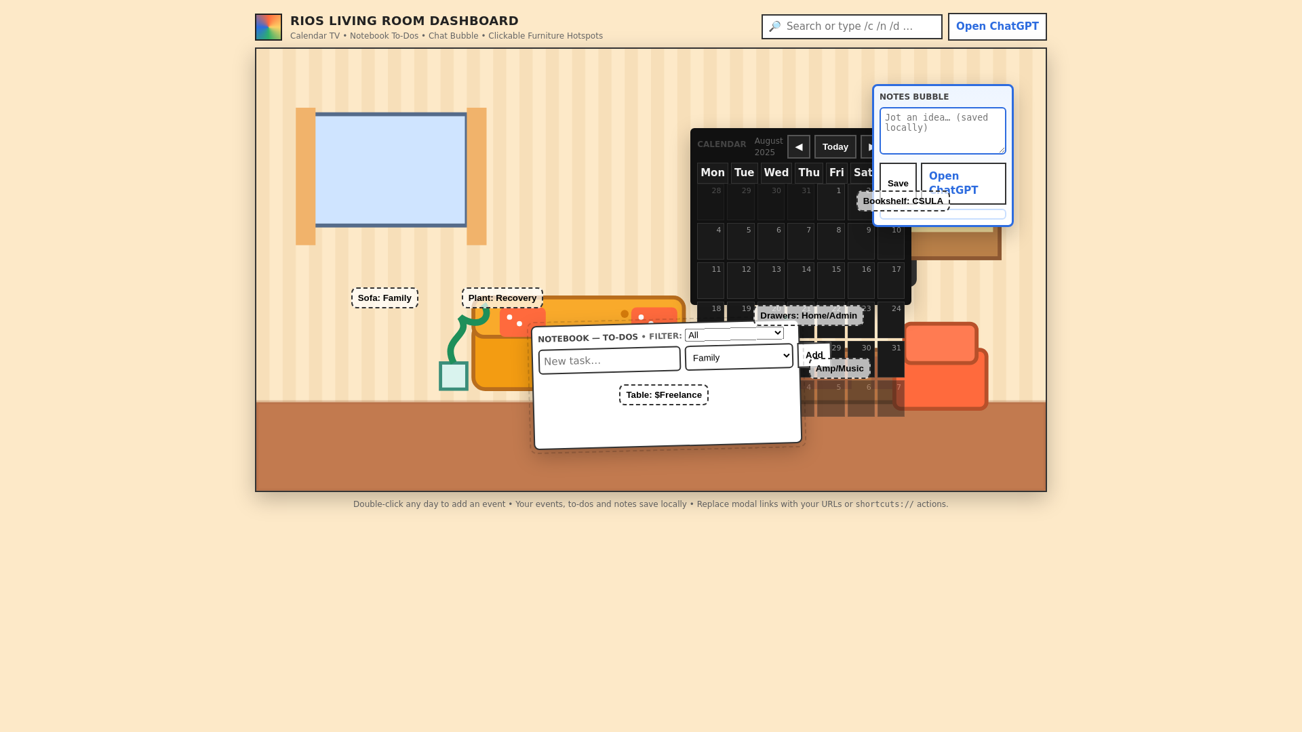
Task: Focus the top search or command field
Action: coord(852,26)
